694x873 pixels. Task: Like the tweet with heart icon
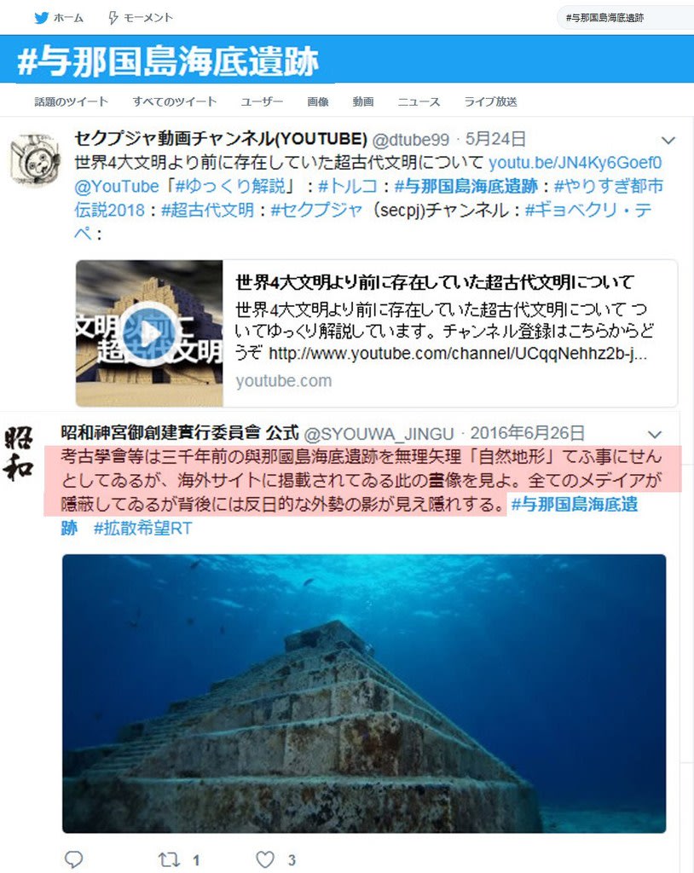tap(265, 859)
